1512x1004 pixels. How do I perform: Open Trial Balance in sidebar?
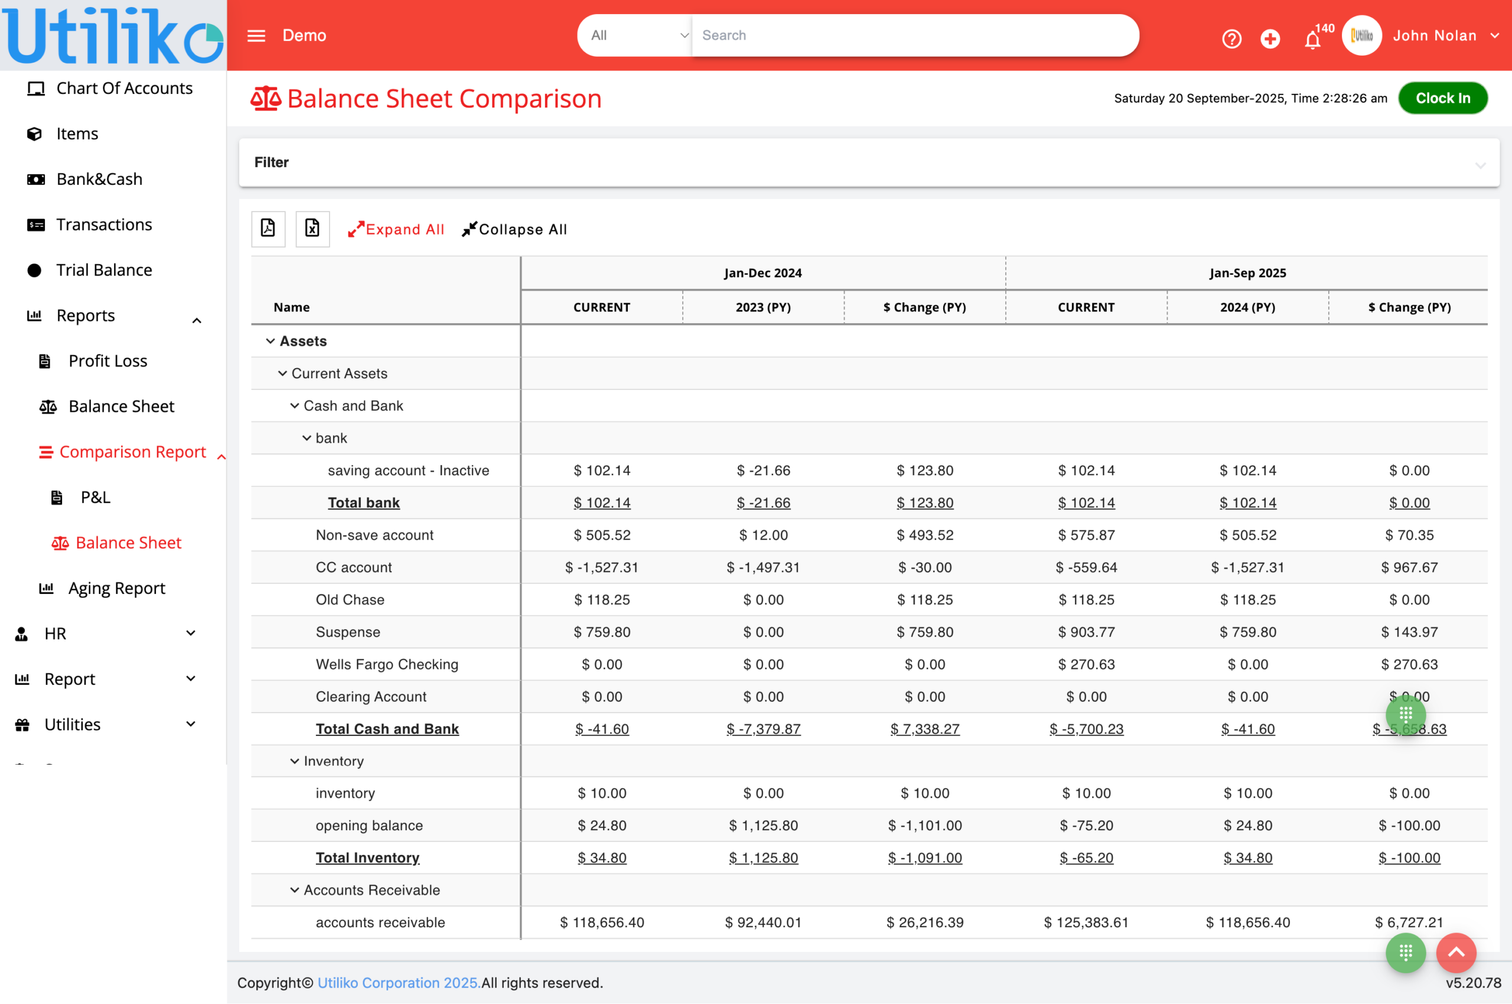coord(104,269)
